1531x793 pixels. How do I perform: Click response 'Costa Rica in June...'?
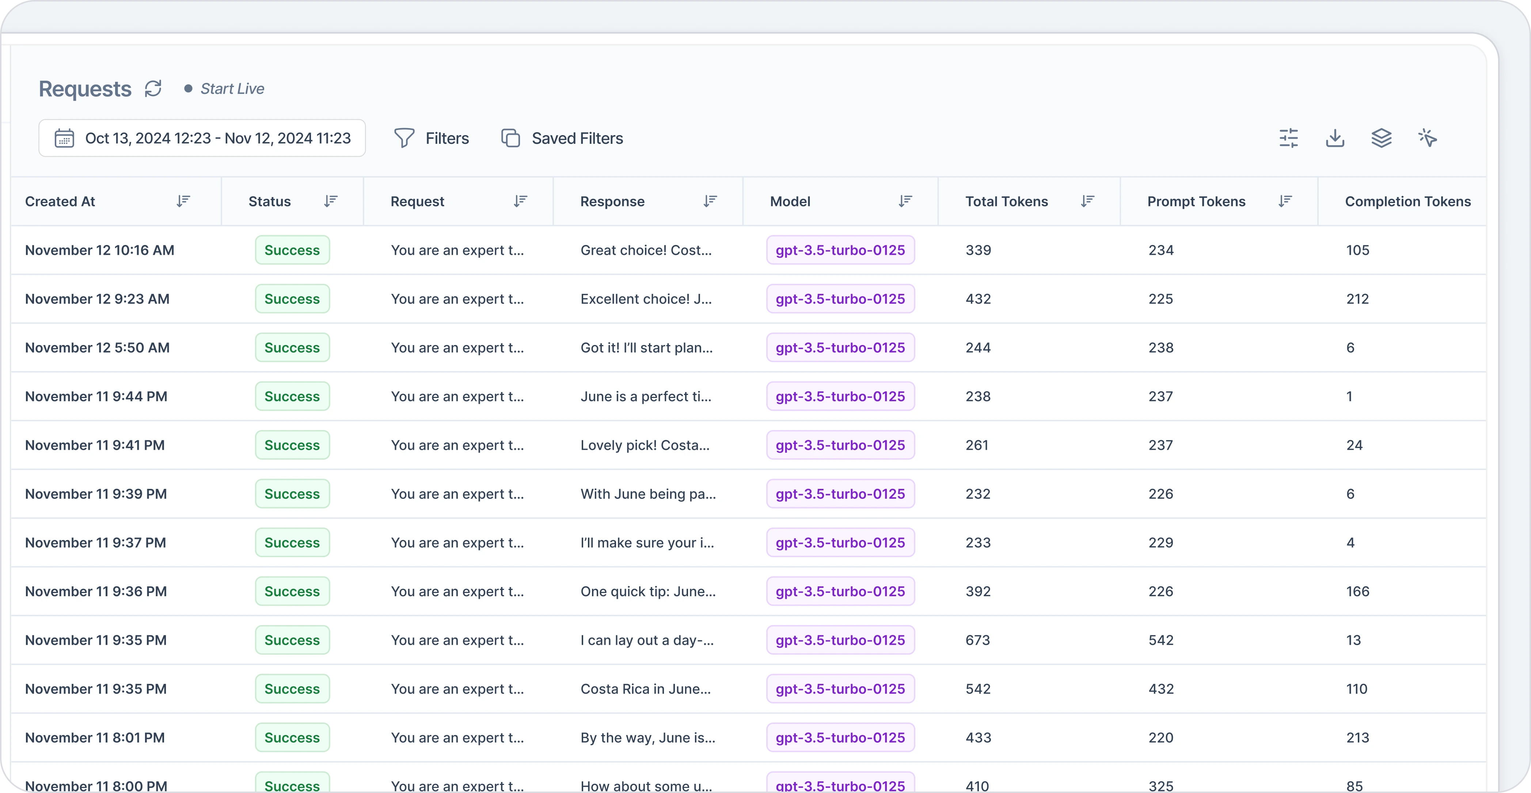(x=645, y=689)
